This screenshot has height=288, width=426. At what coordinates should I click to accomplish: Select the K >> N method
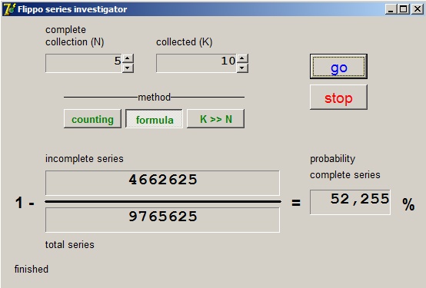tap(216, 118)
